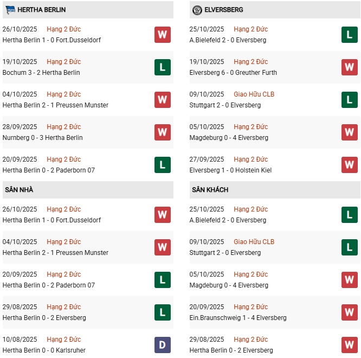Screen dimensions: 361x358
Task: Open the Nurnberg 0 - 3 Hertha Berlin match
Action: click(x=43, y=138)
